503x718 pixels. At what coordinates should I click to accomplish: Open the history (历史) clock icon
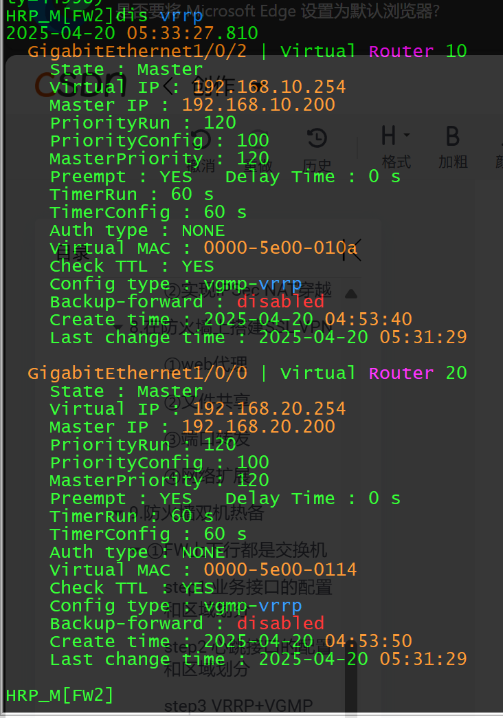coord(317,139)
